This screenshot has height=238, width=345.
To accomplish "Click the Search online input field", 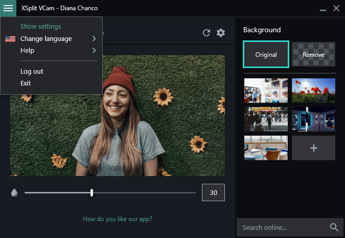I will pyautogui.click(x=281, y=227).
